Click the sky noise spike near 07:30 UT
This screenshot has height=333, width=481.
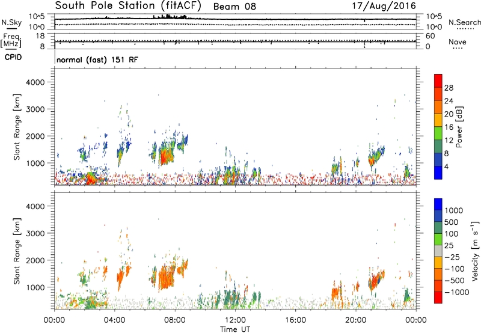coord(168,16)
